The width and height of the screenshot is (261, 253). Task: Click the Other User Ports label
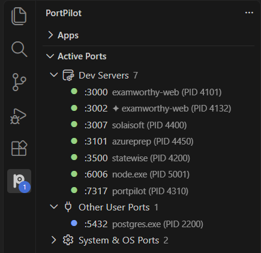(114, 207)
